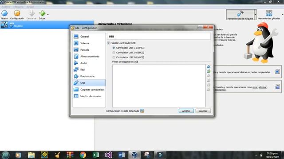
Task: Add USB filter from device
Action: [209, 71]
